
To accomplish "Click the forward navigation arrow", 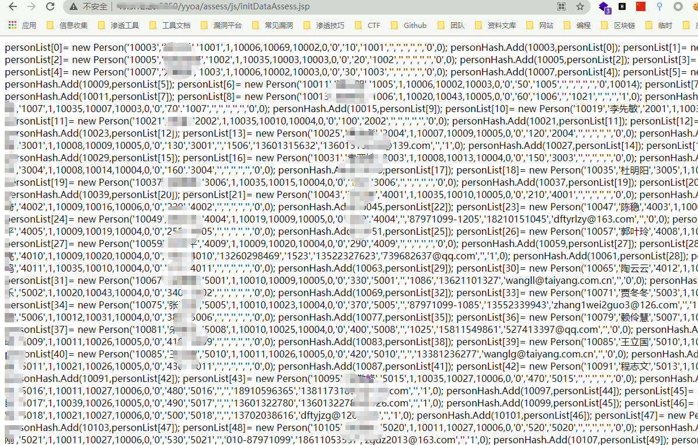I will pos(32,7).
